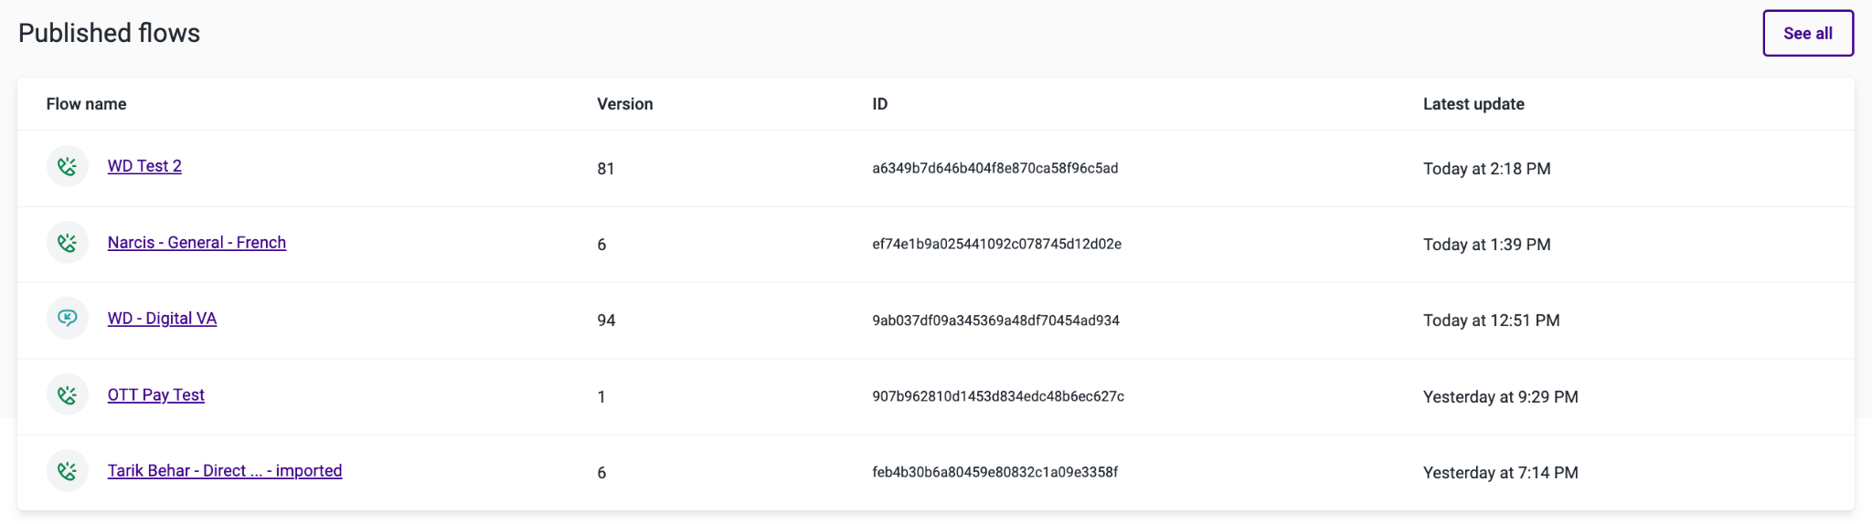Select the ID text of WD Test 2
This screenshot has height=524, width=1872.
(995, 168)
